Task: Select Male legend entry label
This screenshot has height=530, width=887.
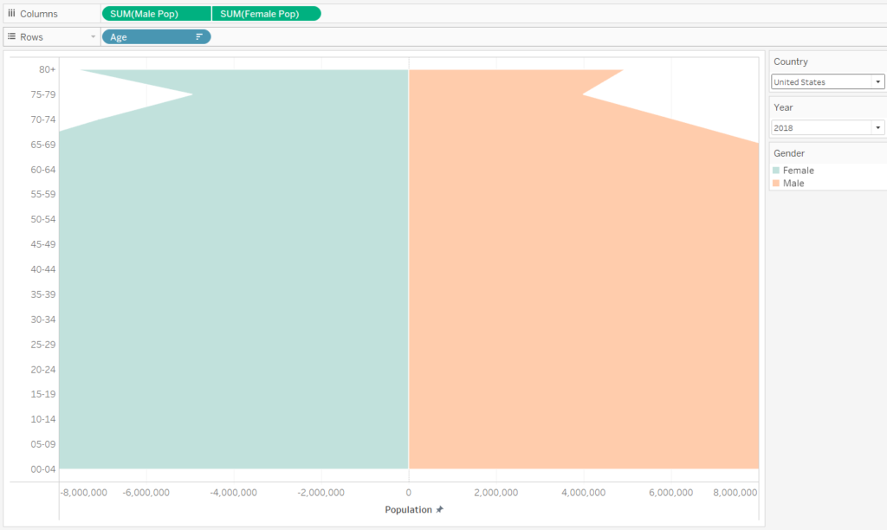Action: [x=793, y=184]
